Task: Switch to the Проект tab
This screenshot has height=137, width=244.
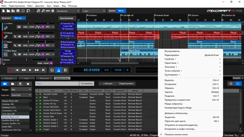Action: tap(9, 78)
